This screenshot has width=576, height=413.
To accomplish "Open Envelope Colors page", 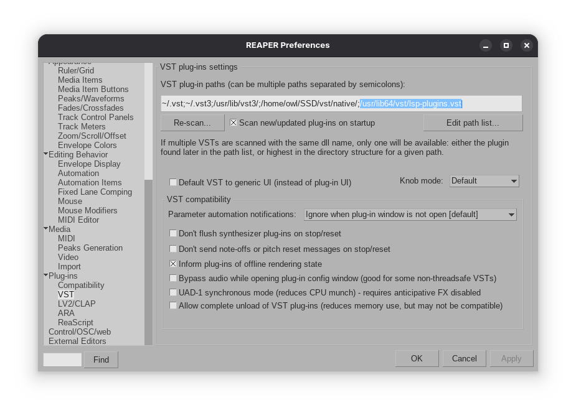I will pyautogui.click(x=87, y=146).
